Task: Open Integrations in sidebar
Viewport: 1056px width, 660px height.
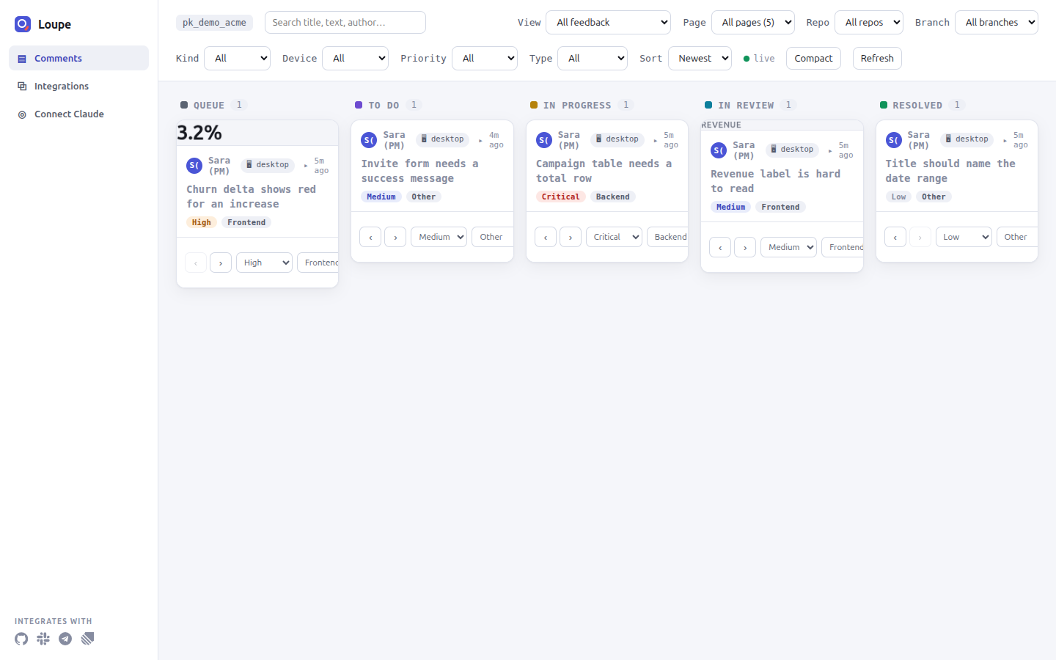Action: click(x=78, y=87)
